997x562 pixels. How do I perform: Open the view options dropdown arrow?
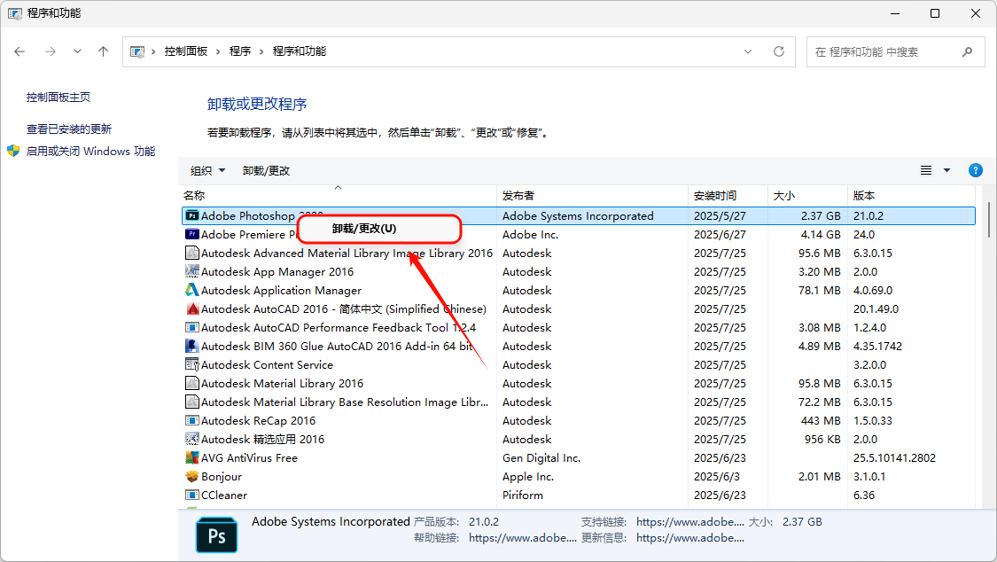click(x=946, y=170)
